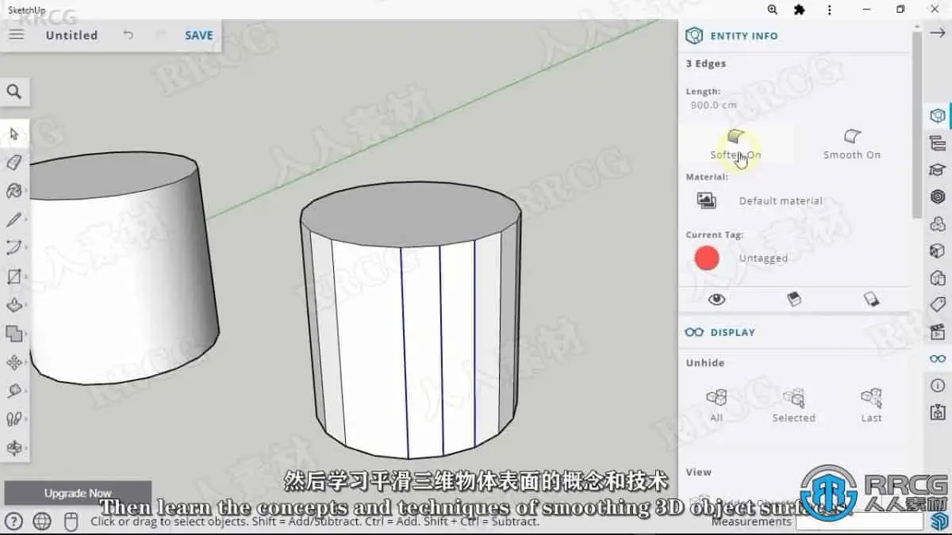Select the Select arrow tool

[x=14, y=133]
